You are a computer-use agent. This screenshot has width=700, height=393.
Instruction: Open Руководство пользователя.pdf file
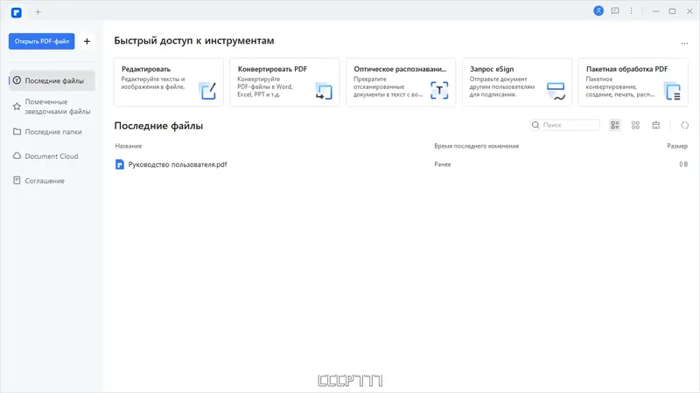(x=178, y=164)
